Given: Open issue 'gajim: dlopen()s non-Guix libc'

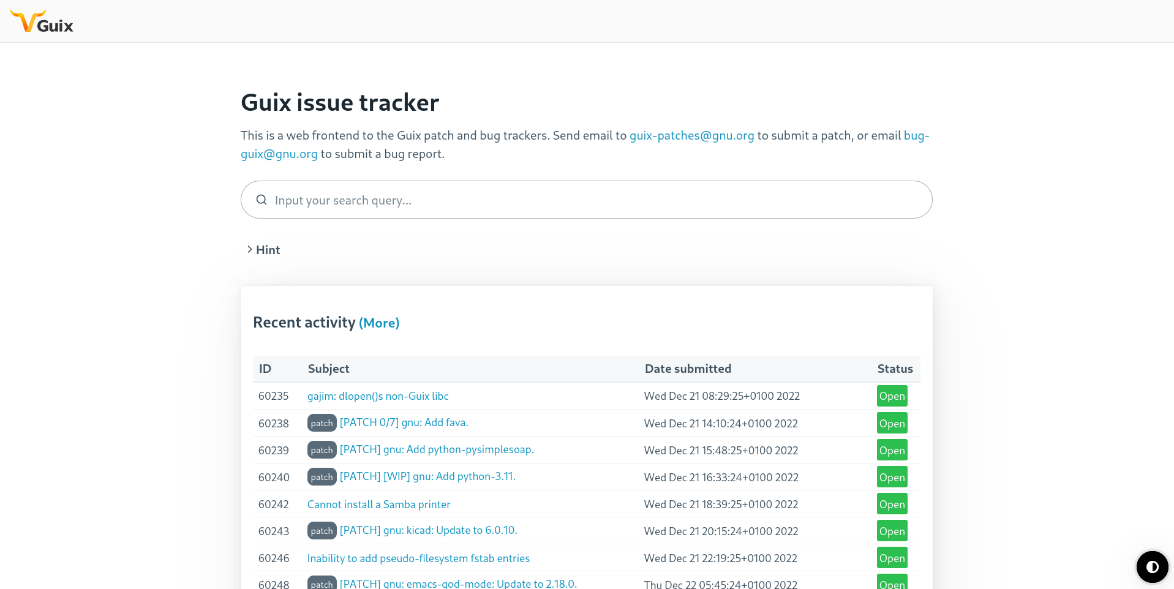Looking at the screenshot, I should (x=378, y=396).
